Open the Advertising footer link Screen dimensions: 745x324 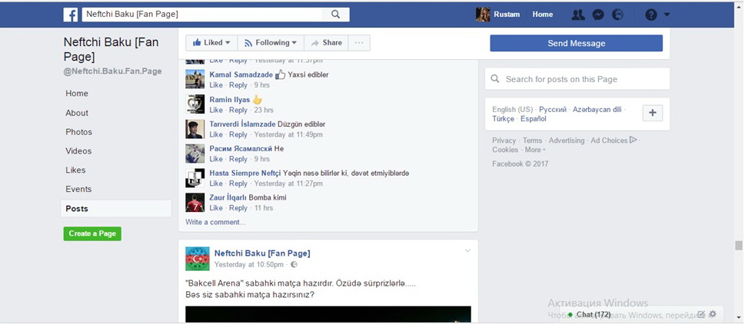tap(567, 141)
